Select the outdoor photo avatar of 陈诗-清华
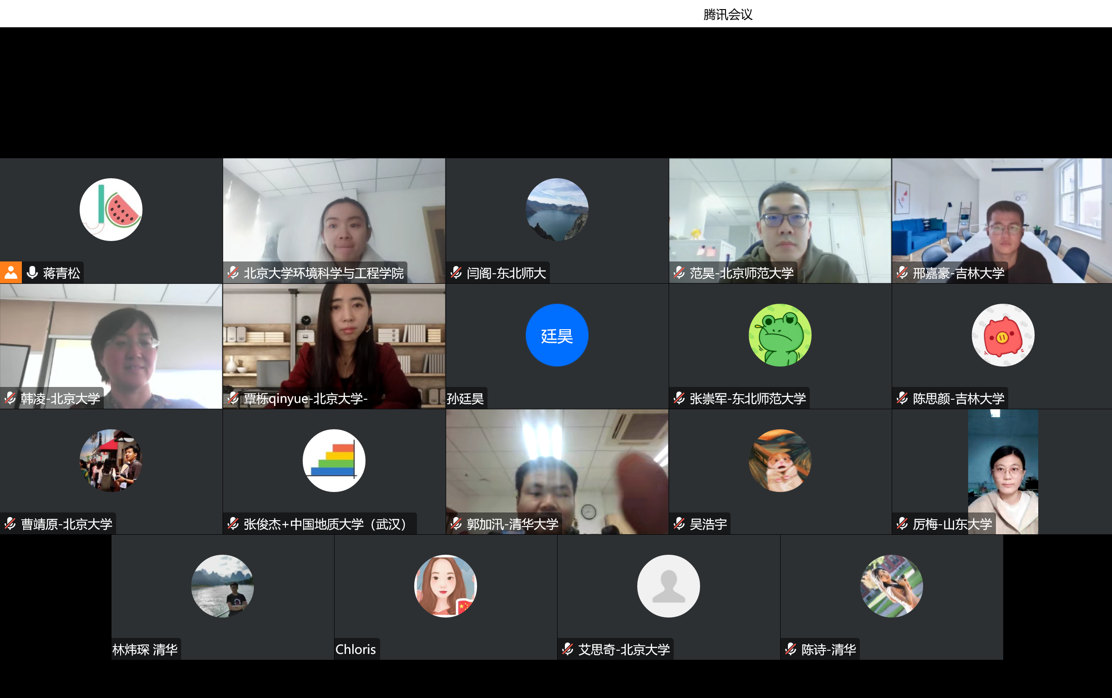Image resolution: width=1112 pixels, height=698 pixels. 892,586
